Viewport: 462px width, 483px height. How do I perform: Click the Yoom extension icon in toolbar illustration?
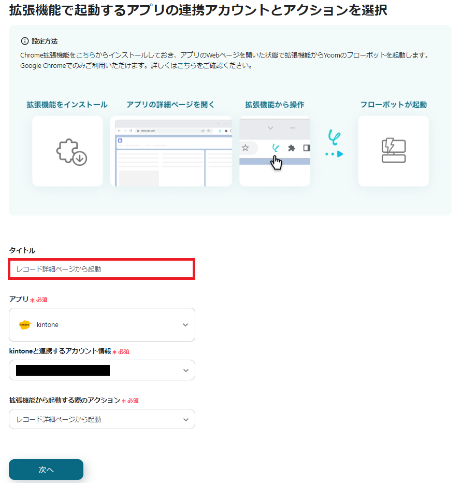pyautogui.click(x=275, y=148)
